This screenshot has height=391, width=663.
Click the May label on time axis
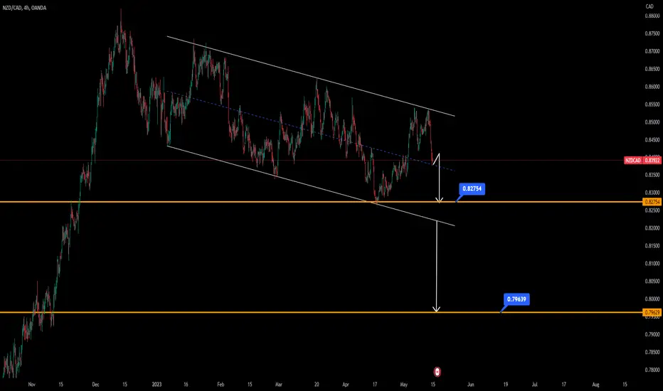pos(404,385)
